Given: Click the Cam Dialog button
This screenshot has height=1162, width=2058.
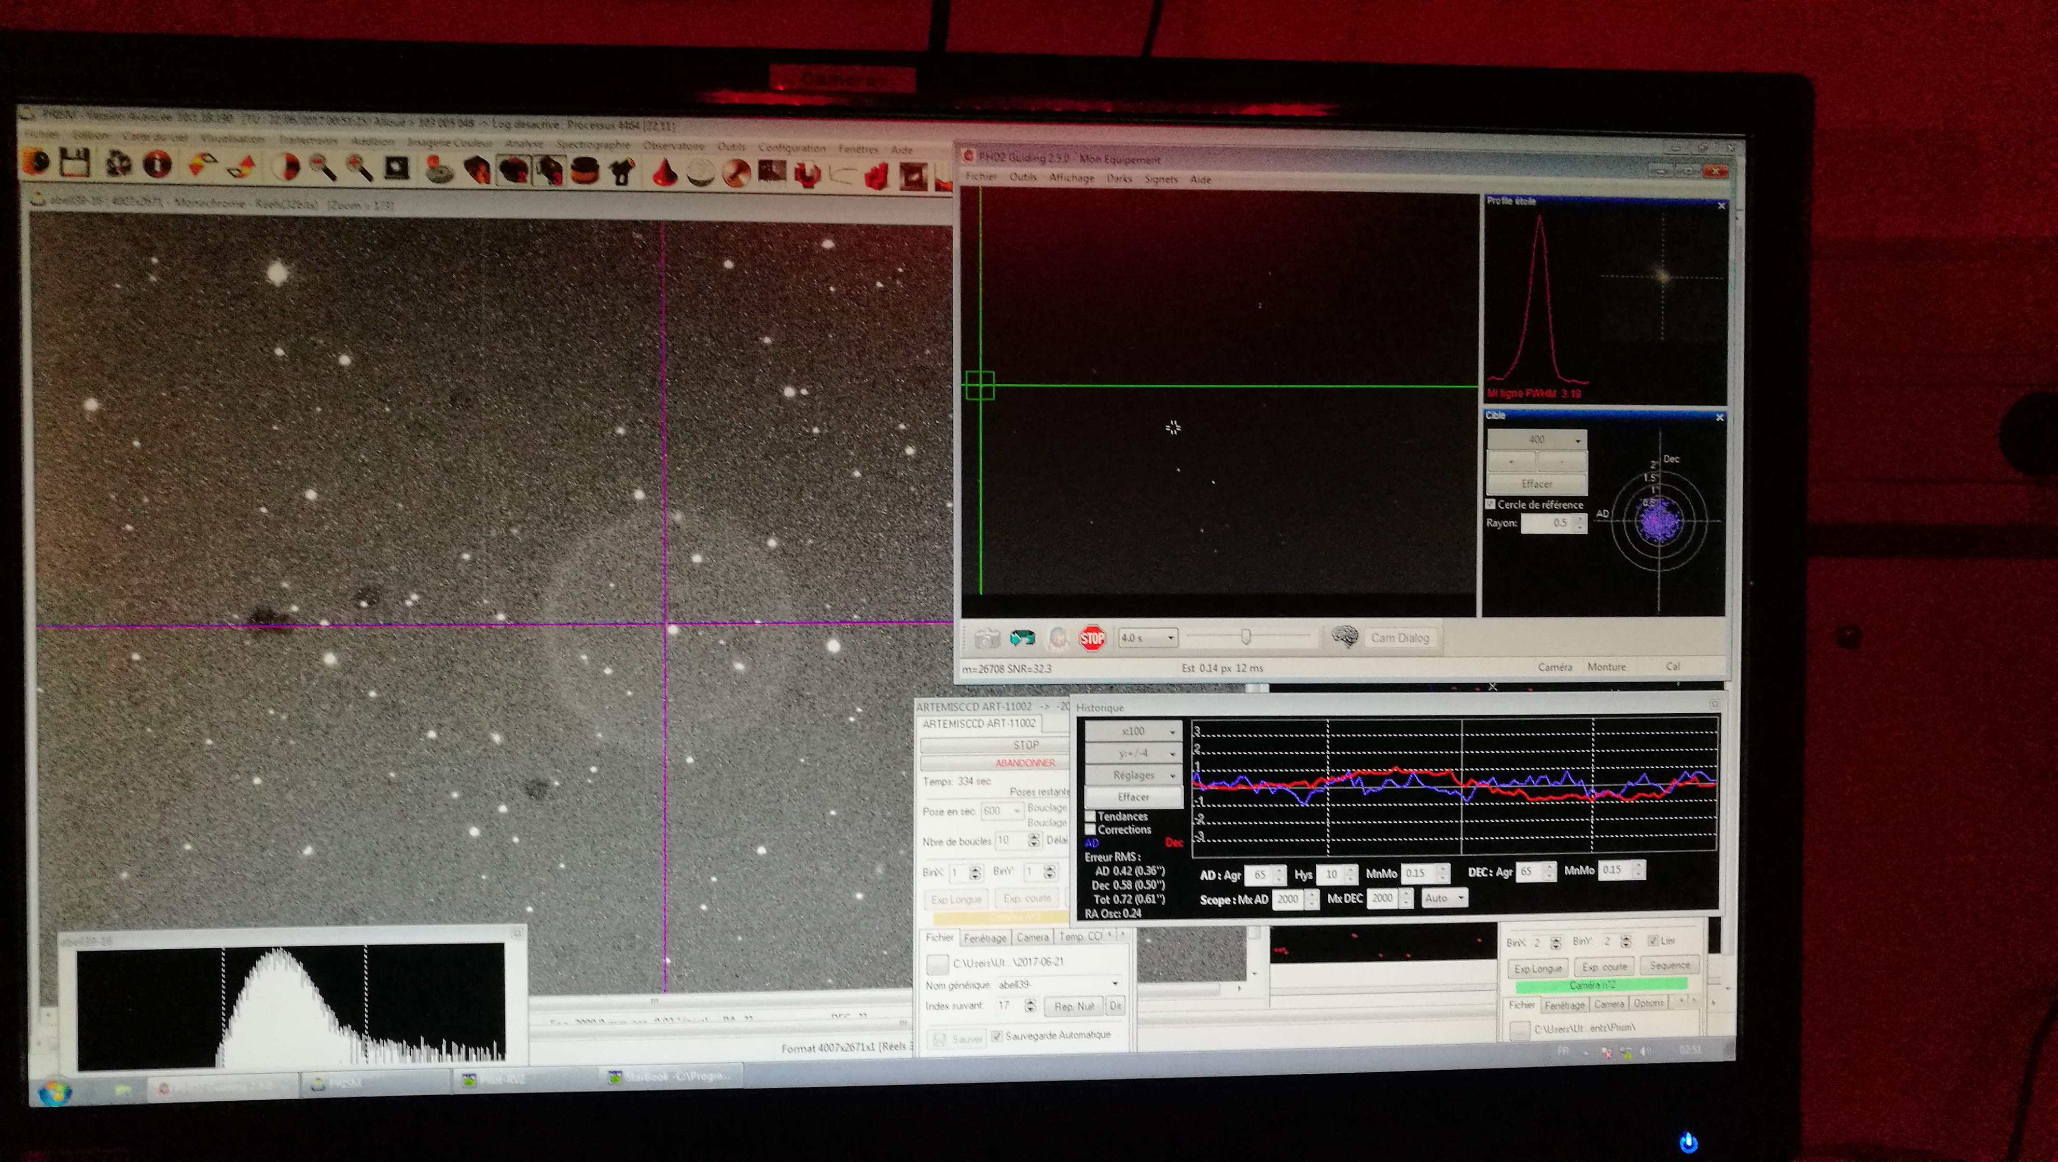Looking at the screenshot, I should (1400, 638).
